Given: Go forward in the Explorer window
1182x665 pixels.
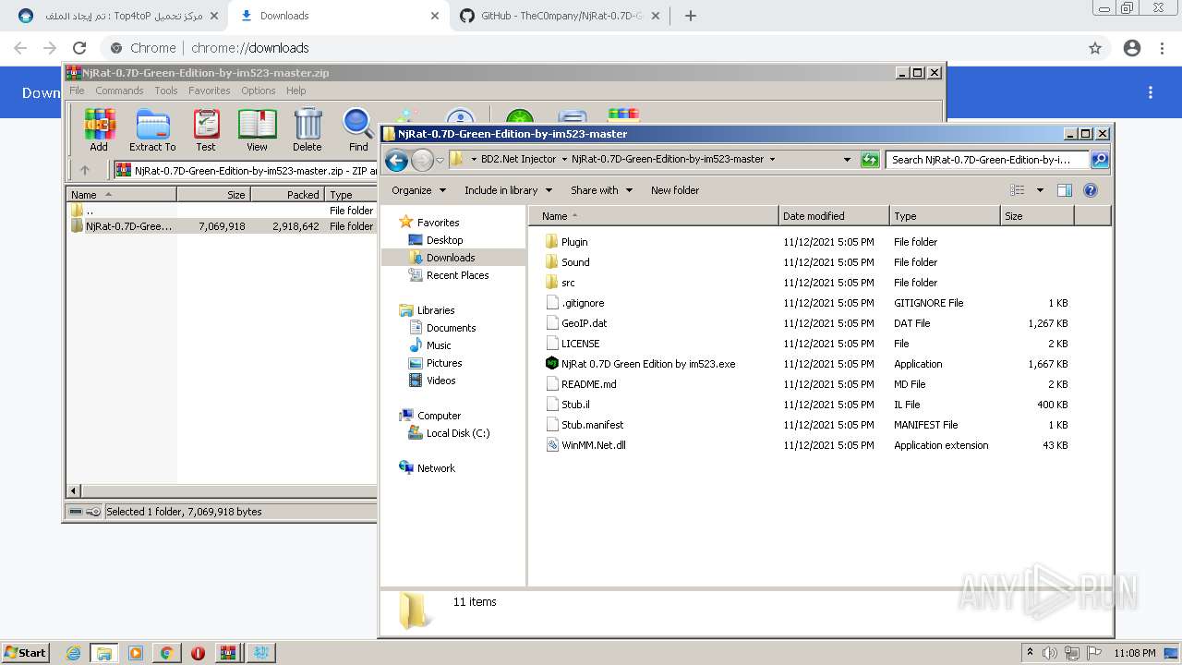Looking at the screenshot, I should click(422, 160).
